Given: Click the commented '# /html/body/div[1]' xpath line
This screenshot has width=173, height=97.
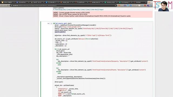Looking at the screenshot, I should coord(78,10).
